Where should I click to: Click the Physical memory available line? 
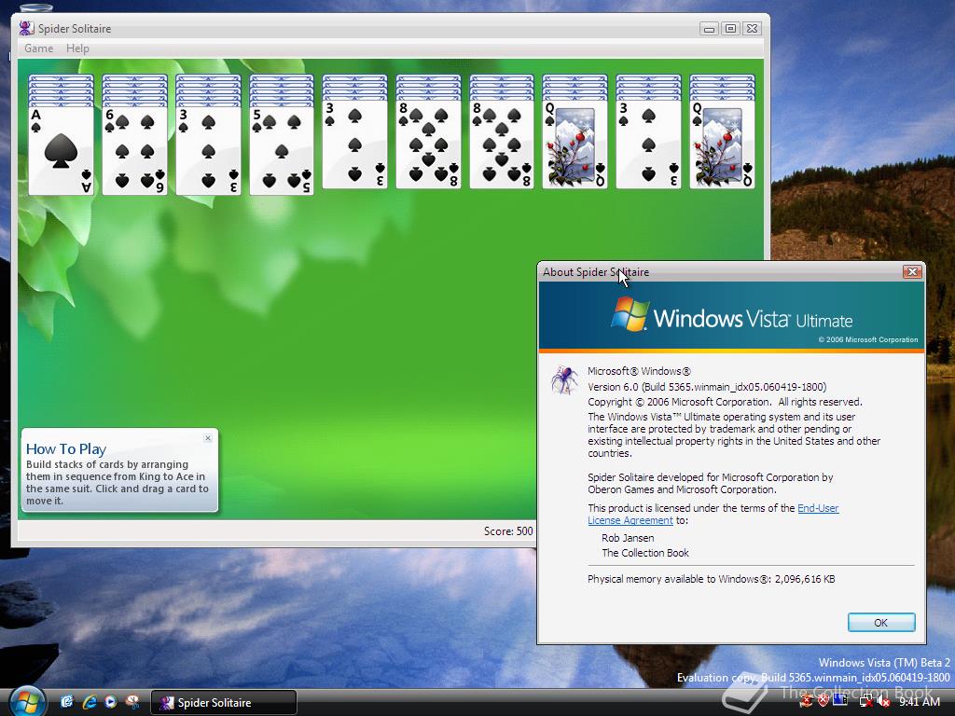[711, 579]
